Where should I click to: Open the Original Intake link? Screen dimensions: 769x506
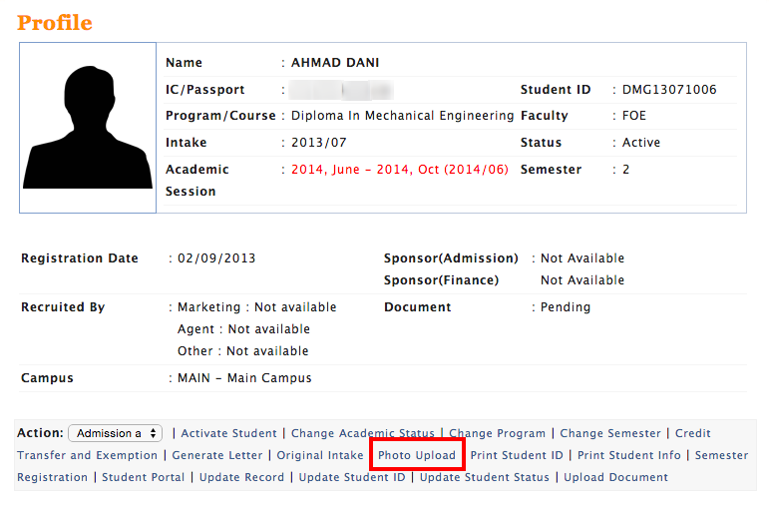click(320, 455)
